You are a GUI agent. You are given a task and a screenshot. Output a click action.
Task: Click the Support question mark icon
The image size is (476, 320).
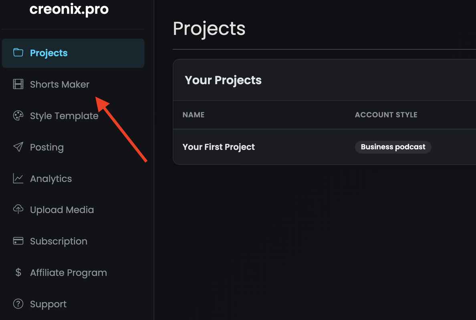(18, 304)
